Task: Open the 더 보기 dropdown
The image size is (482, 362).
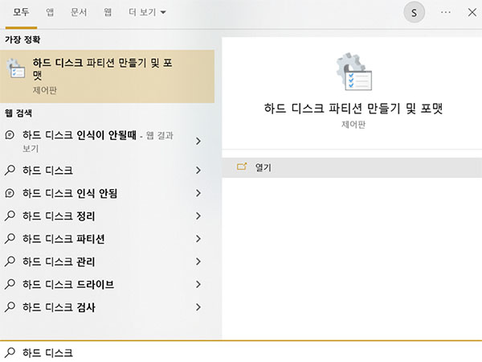Action: coord(147,12)
